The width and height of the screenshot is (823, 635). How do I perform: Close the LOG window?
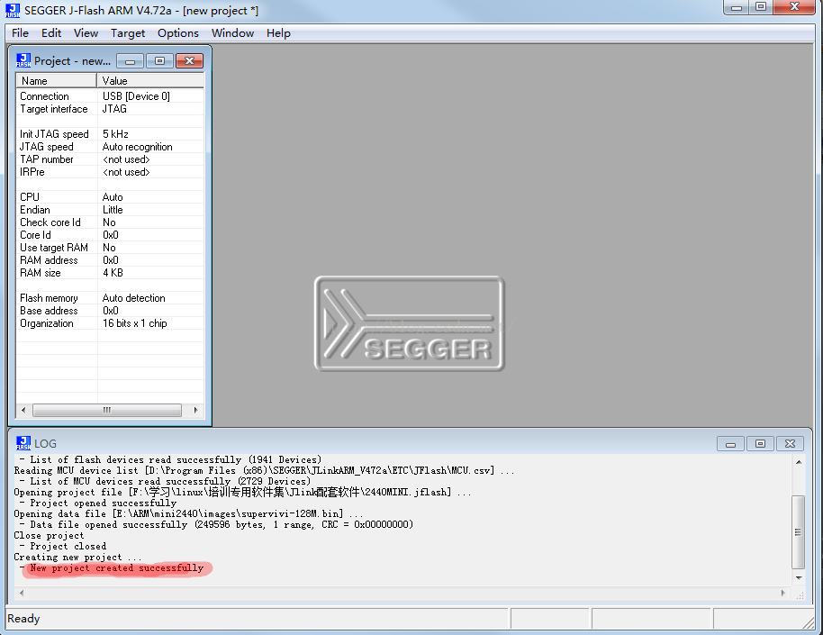click(790, 444)
